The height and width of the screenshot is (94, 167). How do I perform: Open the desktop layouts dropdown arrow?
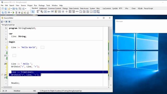tap(26, 9)
